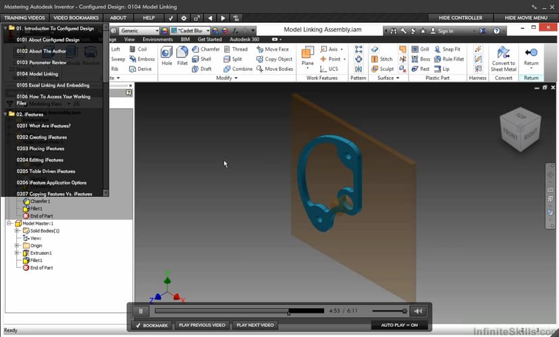
Task: Collapse the Model Master:1 node
Action: (x=9, y=224)
